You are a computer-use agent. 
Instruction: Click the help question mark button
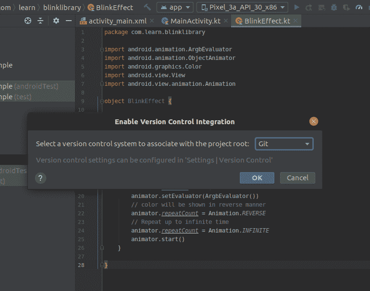coord(41,178)
